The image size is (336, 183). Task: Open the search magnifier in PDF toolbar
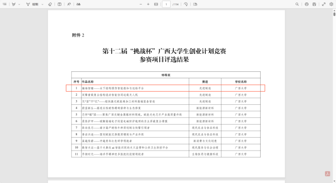click(x=297, y=4)
